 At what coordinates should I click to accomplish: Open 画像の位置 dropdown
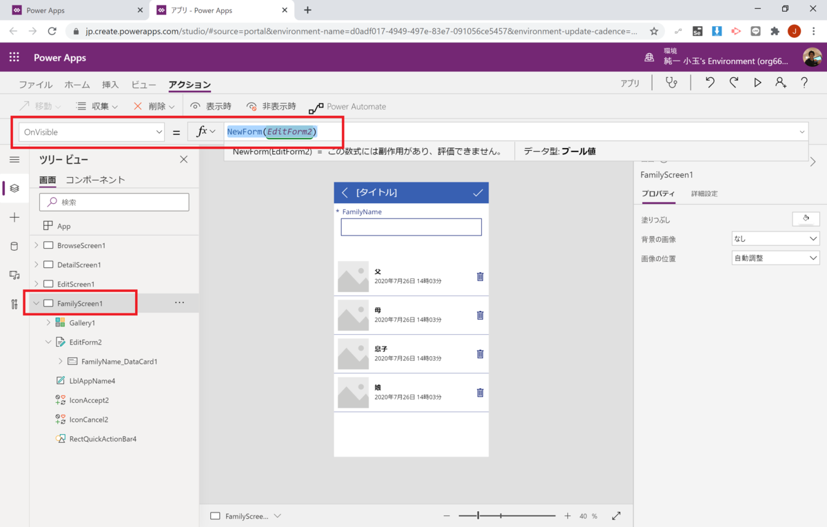point(775,258)
